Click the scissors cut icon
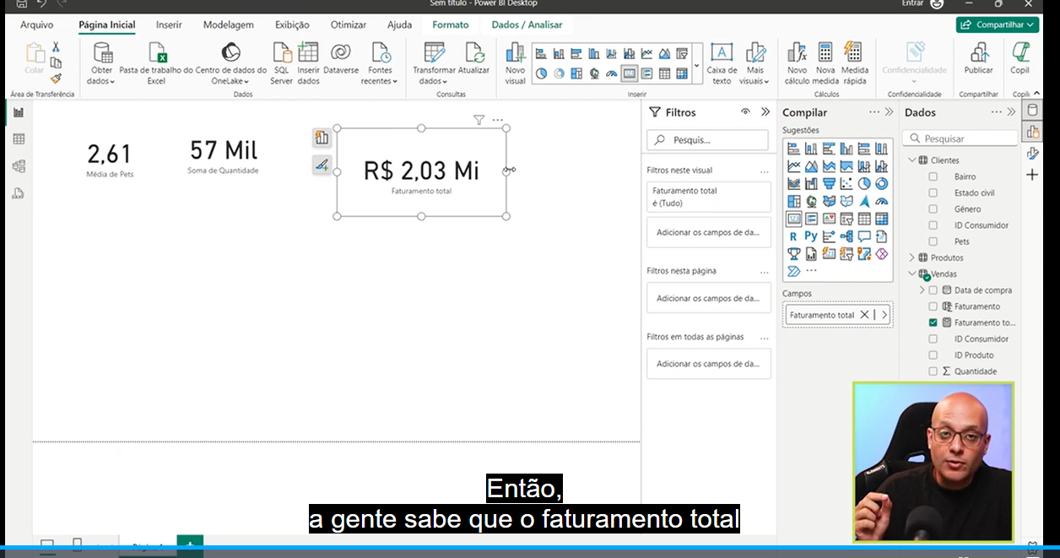 click(56, 47)
